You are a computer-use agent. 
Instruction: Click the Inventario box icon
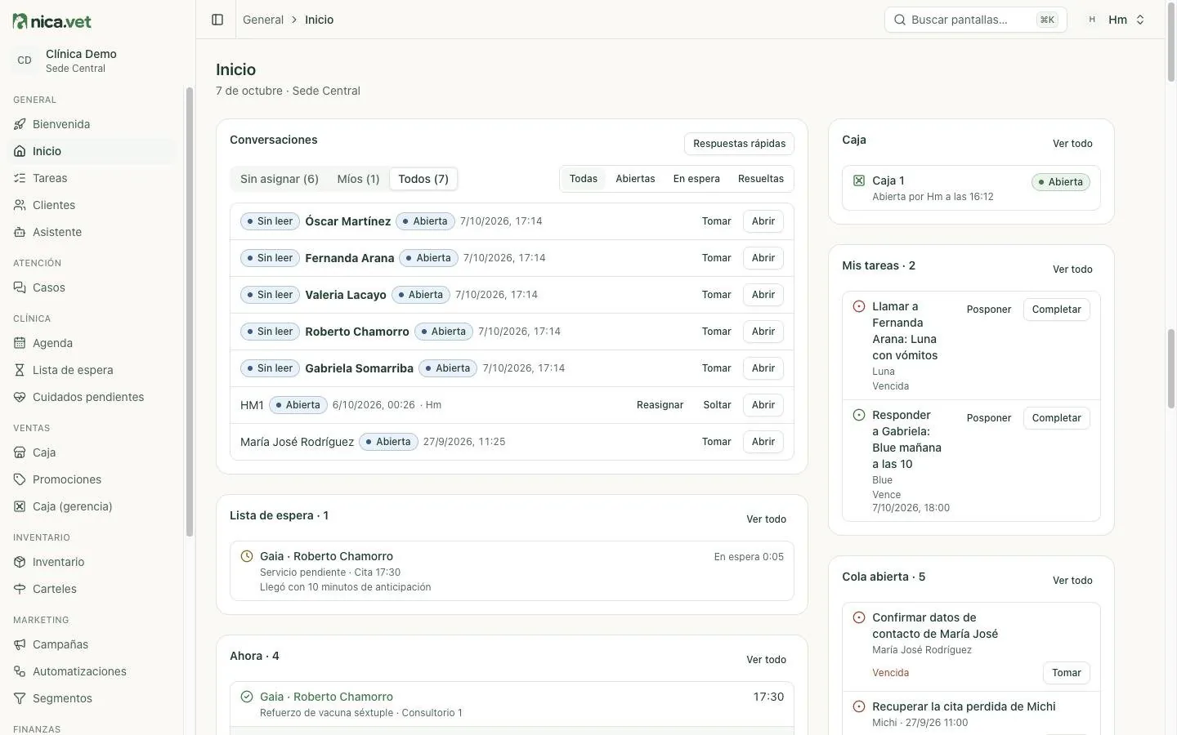[x=20, y=562]
